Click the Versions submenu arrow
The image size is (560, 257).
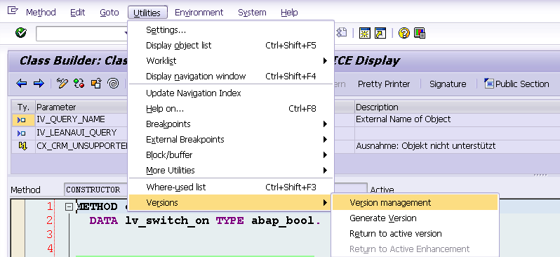tap(325, 203)
